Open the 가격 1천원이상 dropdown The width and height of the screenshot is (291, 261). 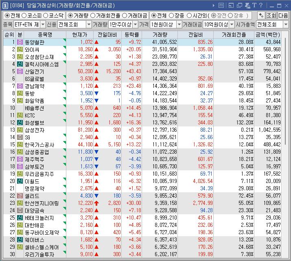(x=179, y=24)
